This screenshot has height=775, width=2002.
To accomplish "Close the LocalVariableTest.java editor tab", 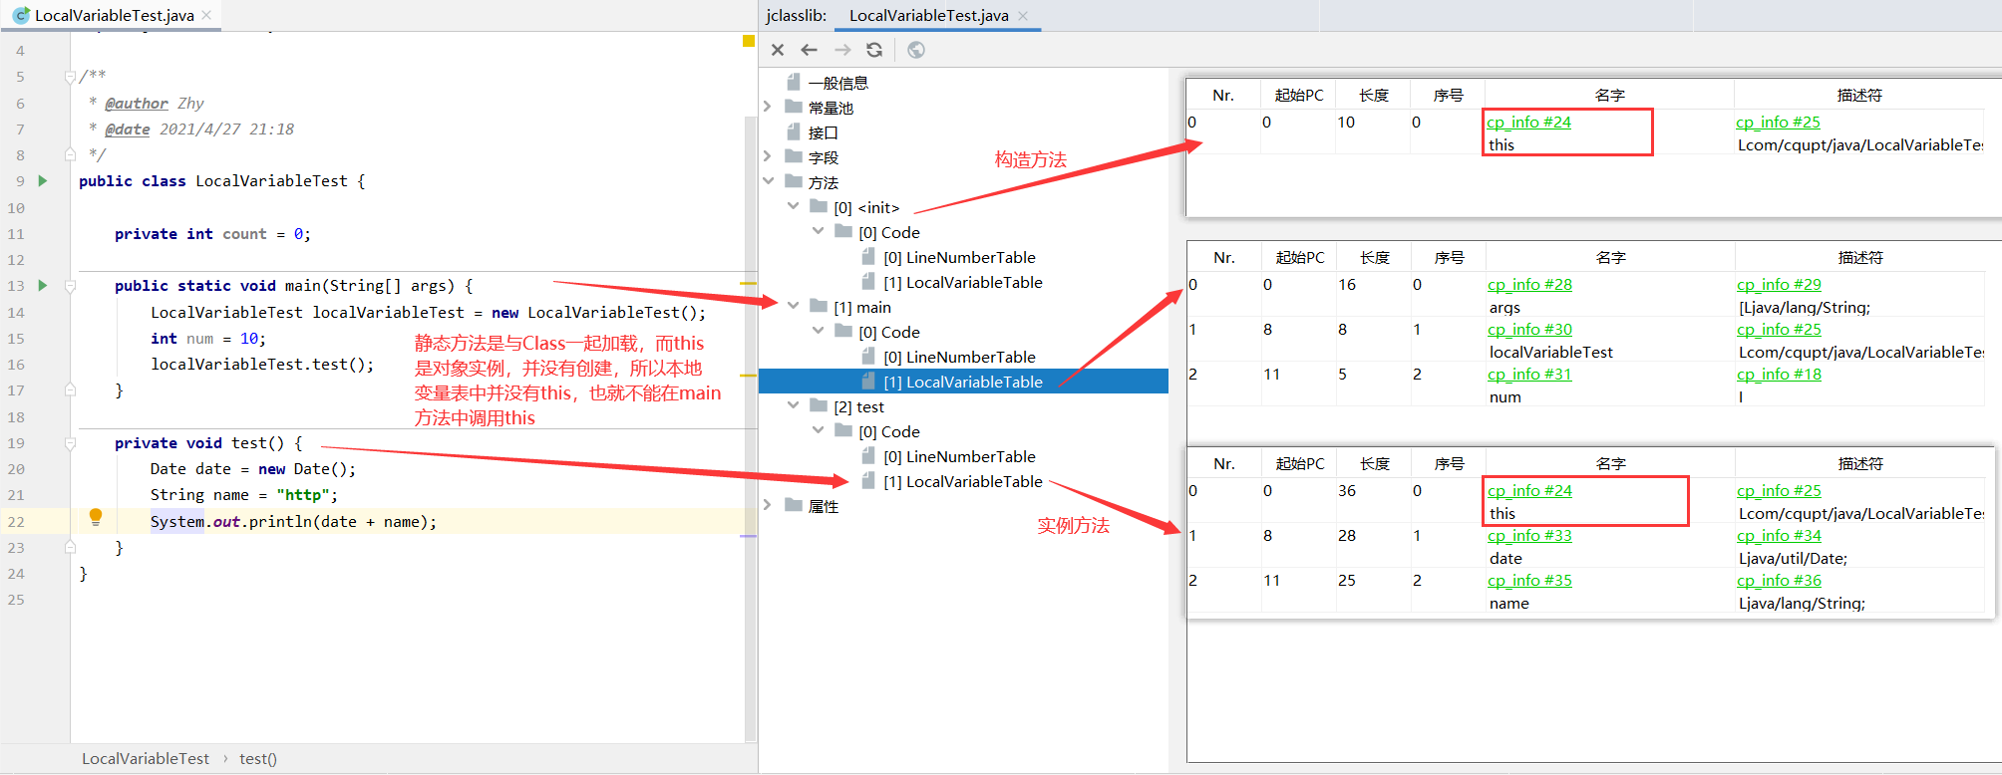I will (206, 15).
